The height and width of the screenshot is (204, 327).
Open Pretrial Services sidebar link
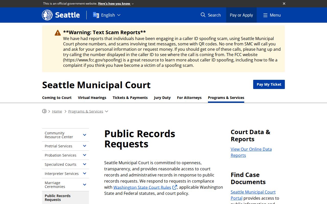click(59, 146)
